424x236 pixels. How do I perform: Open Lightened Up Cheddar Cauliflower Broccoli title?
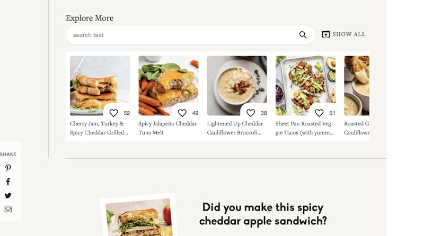pyautogui.click(x=235, y=128)
